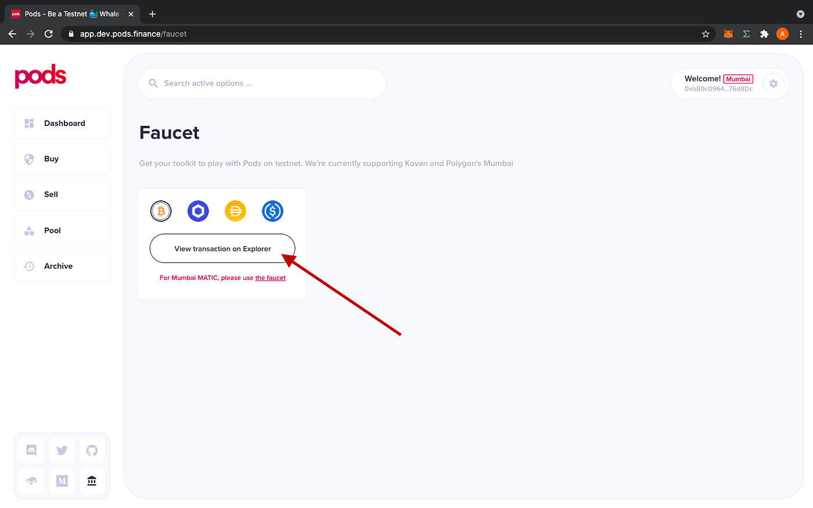
Task: Open the Archive page
Action: tap(62, 266)
